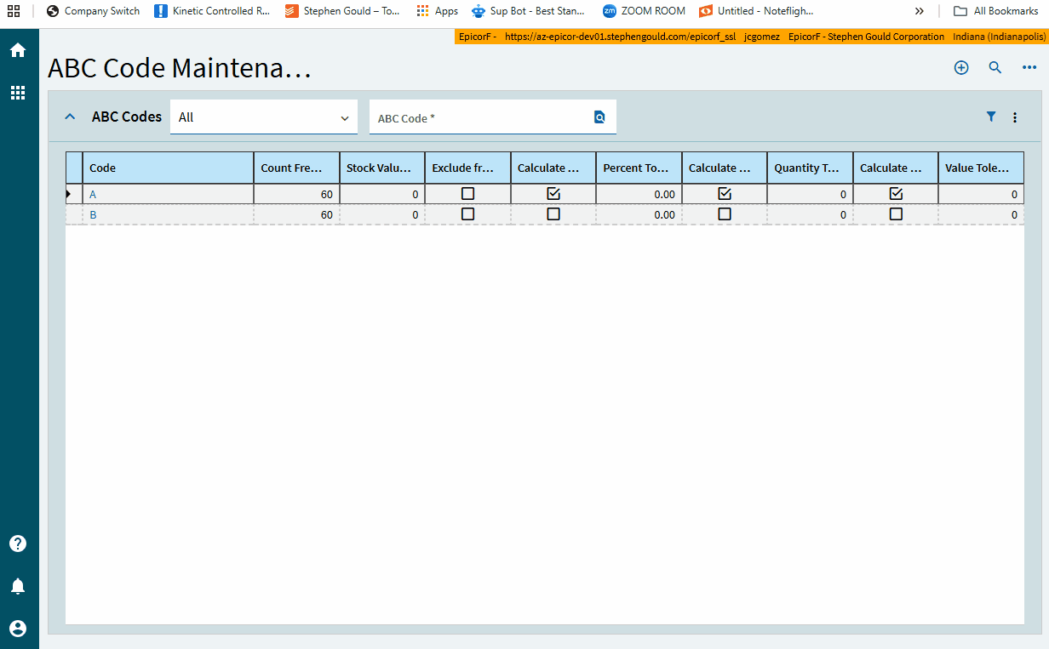Collapse the ABC Codes panel
The width and height of the screenshot is (1049, 649).
(71, 117)
